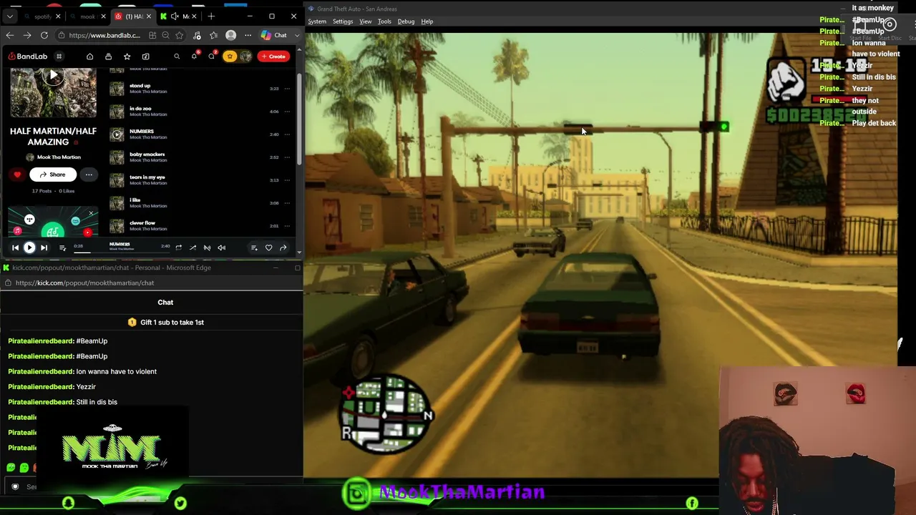Screen dimensions: 916x515
Task: Skip to previous track in player
Action: coord(15,247)
